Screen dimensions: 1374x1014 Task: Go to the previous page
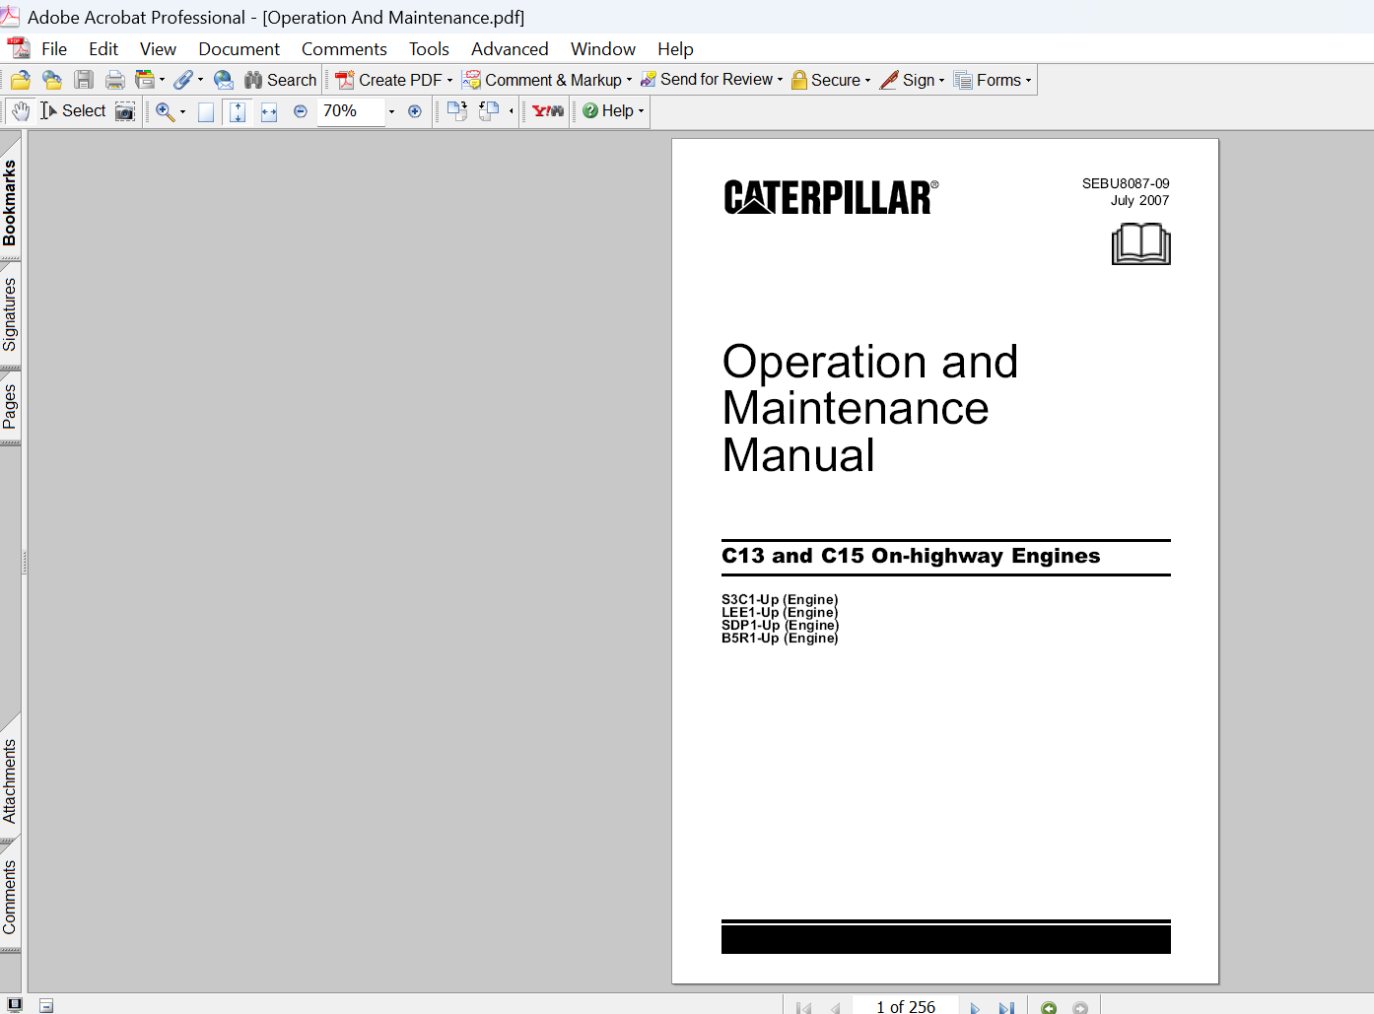point(836,1007)
